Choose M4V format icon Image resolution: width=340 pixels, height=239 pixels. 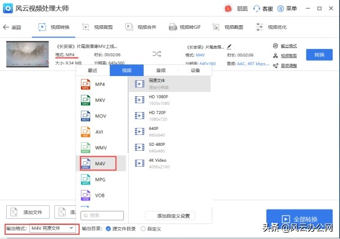coord(85,164)
